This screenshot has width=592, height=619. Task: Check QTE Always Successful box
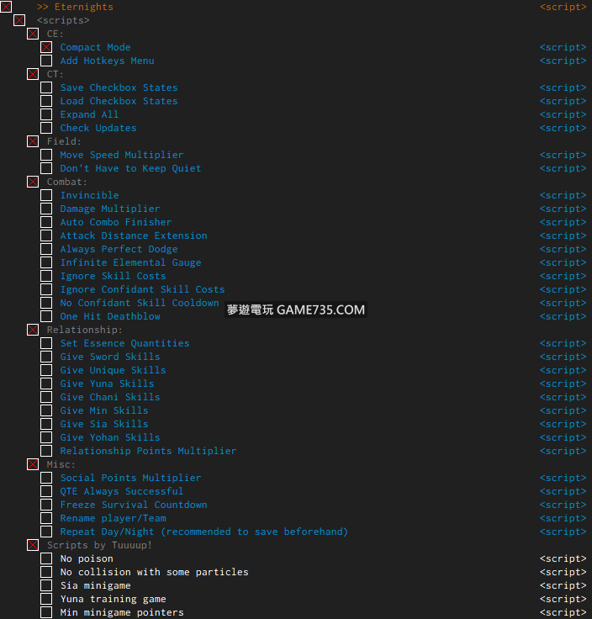tap(46, 490)
